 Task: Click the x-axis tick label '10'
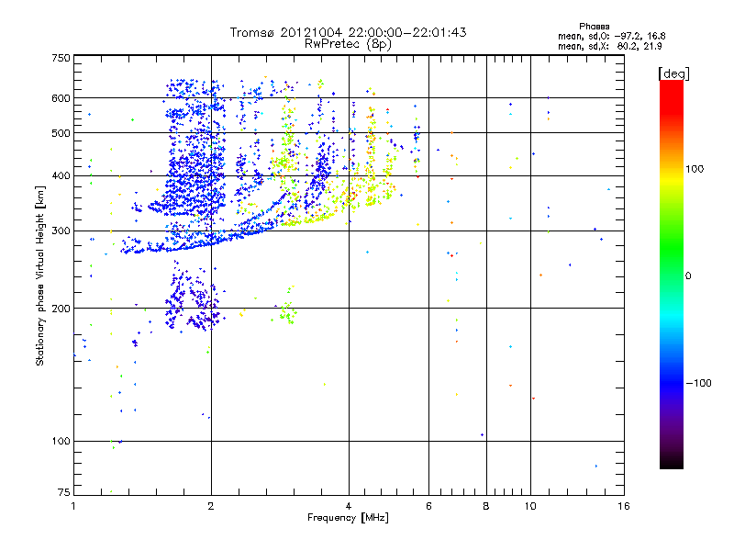pyautogui.click(x=530, y=506)
